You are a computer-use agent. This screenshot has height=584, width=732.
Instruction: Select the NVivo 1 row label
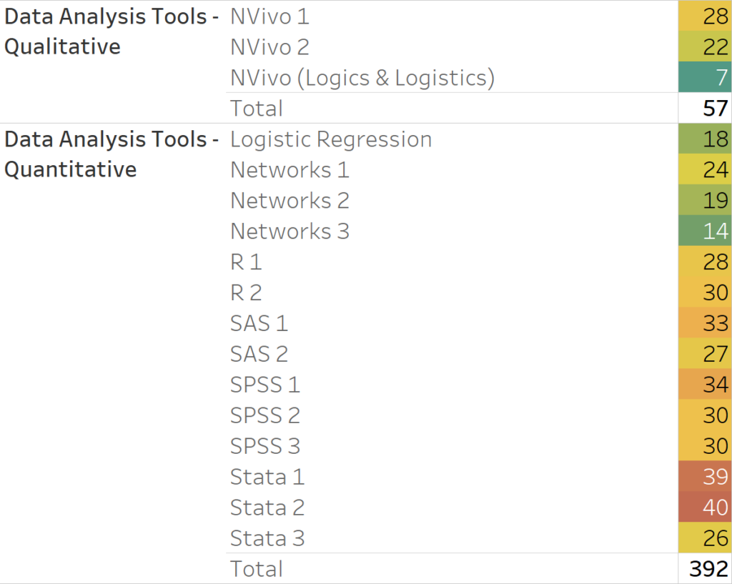[269, 17]
